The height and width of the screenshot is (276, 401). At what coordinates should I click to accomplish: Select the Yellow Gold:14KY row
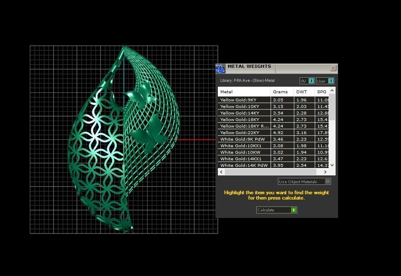273,113
